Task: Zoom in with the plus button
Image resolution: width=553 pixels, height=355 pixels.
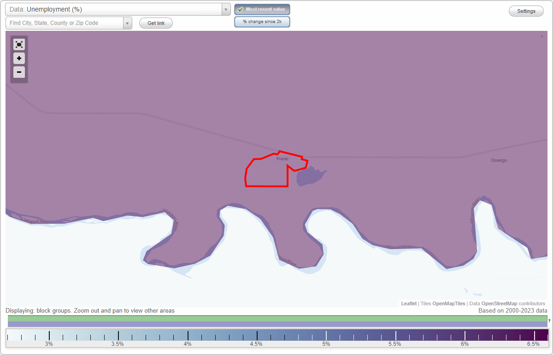Action: [19, 58]
